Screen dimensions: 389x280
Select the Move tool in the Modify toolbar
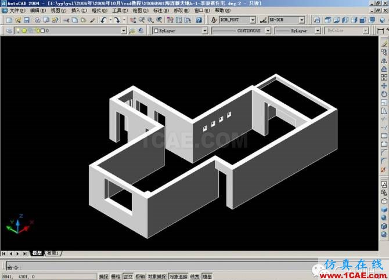(384, 86)
